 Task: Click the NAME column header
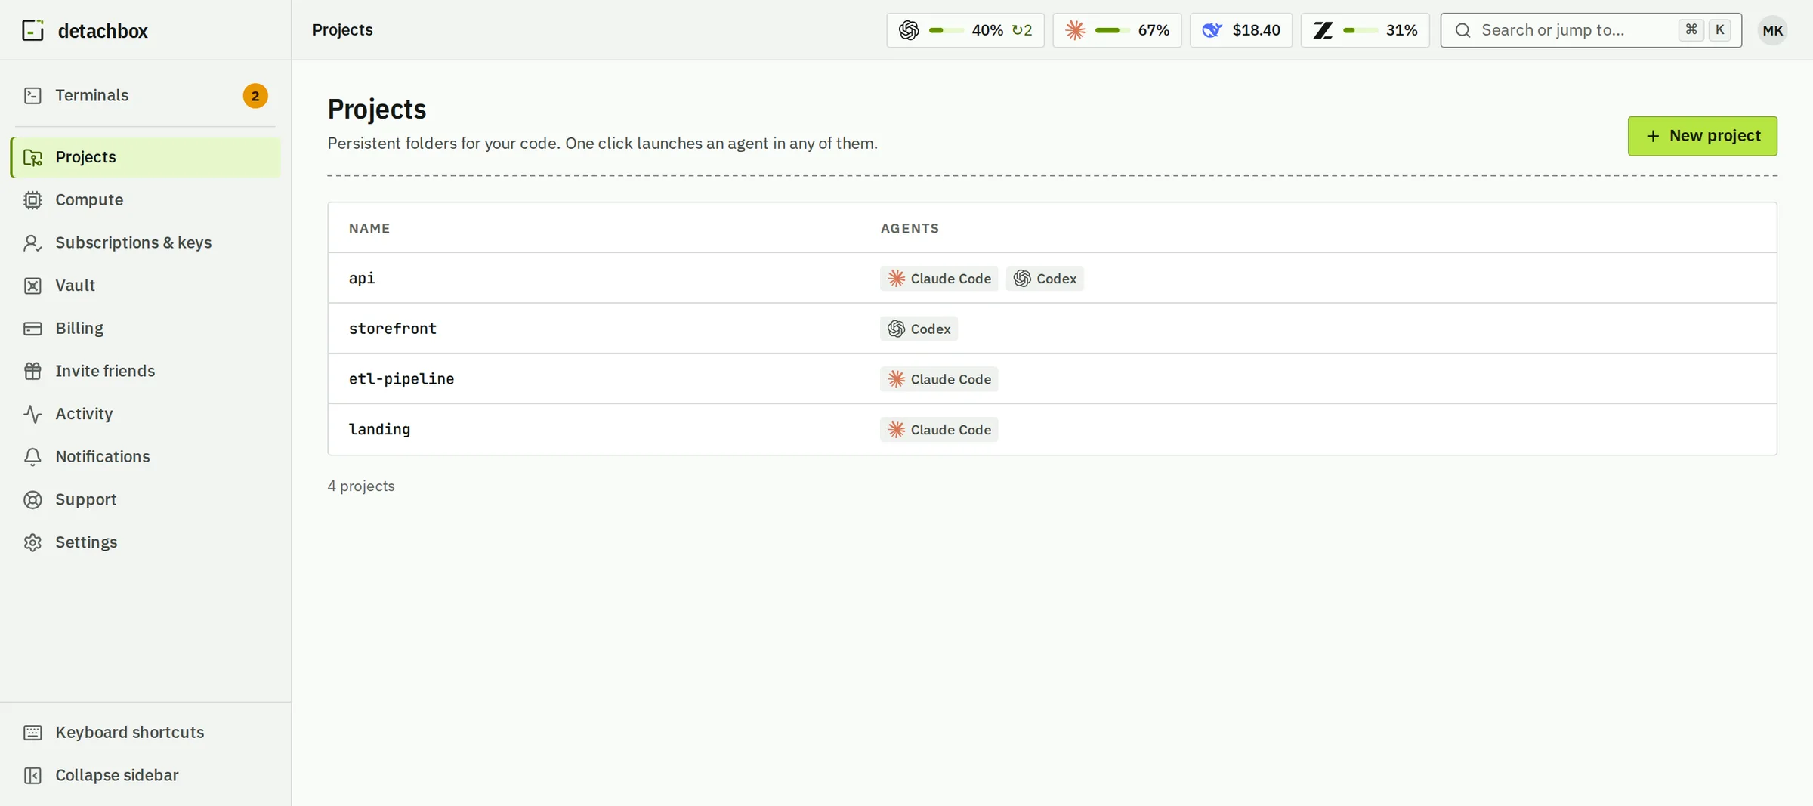(369, 228)
